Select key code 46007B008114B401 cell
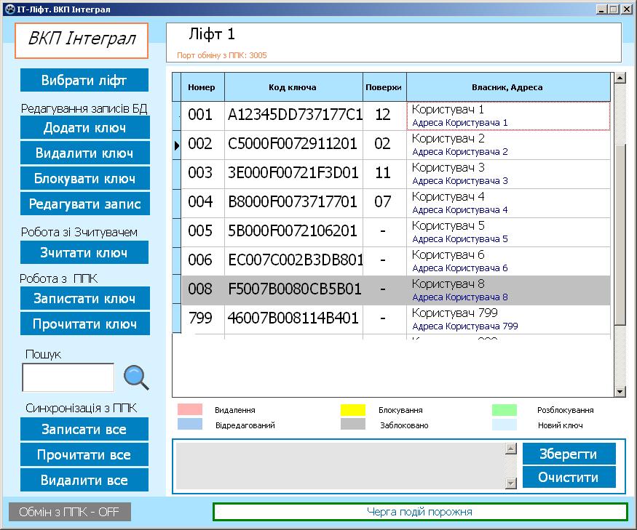Image resolution: width=637 pixels, height=530 pixels. pyautogui.click(x=293, y=319)
